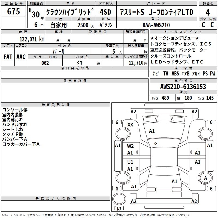Screen dimensions: 218x218
Task: Click the U1 dent mark on the rear door
Action: pyautogui.click(x=131, y=162)
